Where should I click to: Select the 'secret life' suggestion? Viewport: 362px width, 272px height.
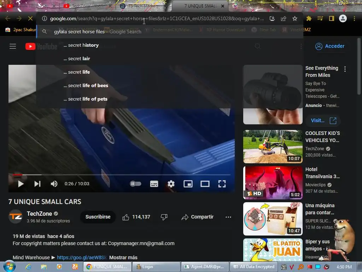coord(170,72)
